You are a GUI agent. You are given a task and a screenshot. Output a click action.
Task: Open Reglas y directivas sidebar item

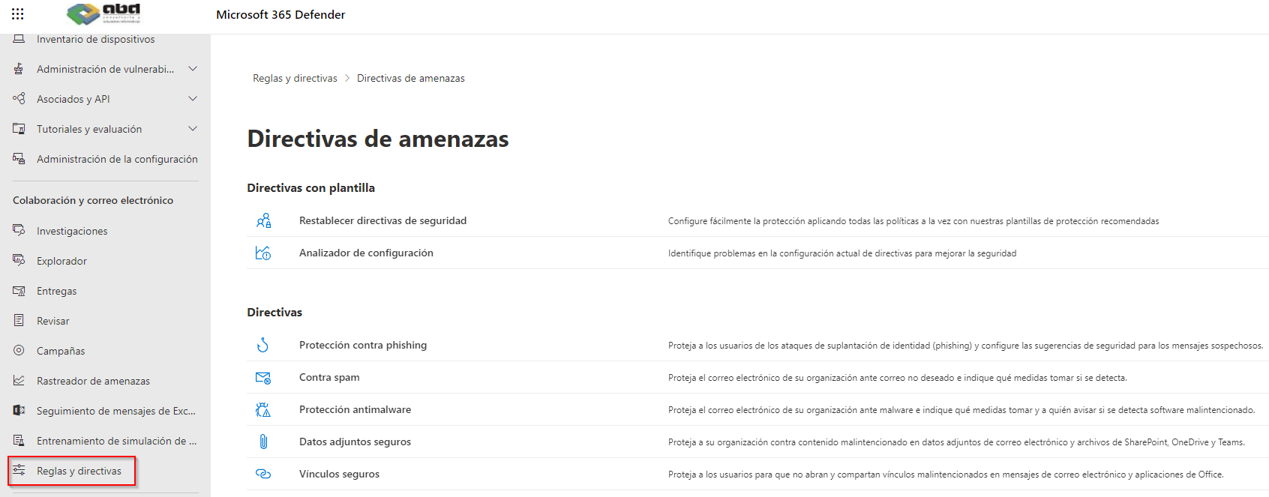(x=79, y=471)
